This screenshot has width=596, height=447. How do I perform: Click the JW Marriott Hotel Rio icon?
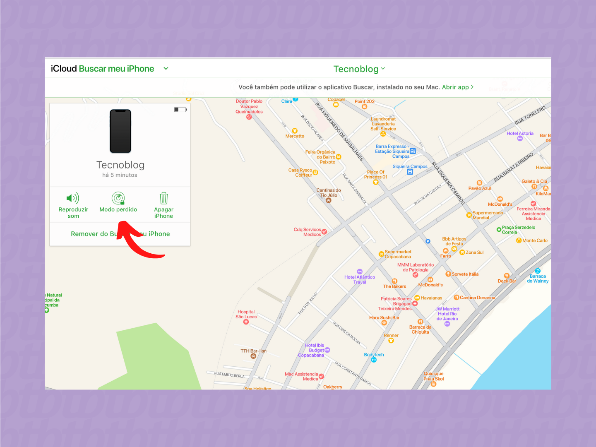[447, 323]
